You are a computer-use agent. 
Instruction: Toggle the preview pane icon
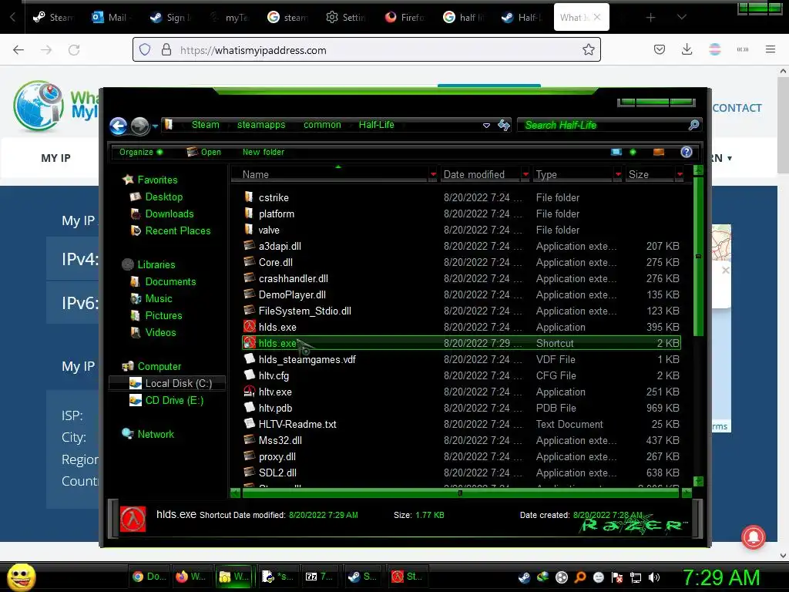(x=658, y=152)
